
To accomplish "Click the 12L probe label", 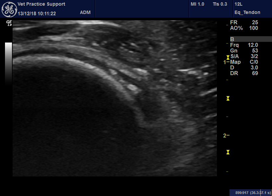I will [x=238, y=4].
